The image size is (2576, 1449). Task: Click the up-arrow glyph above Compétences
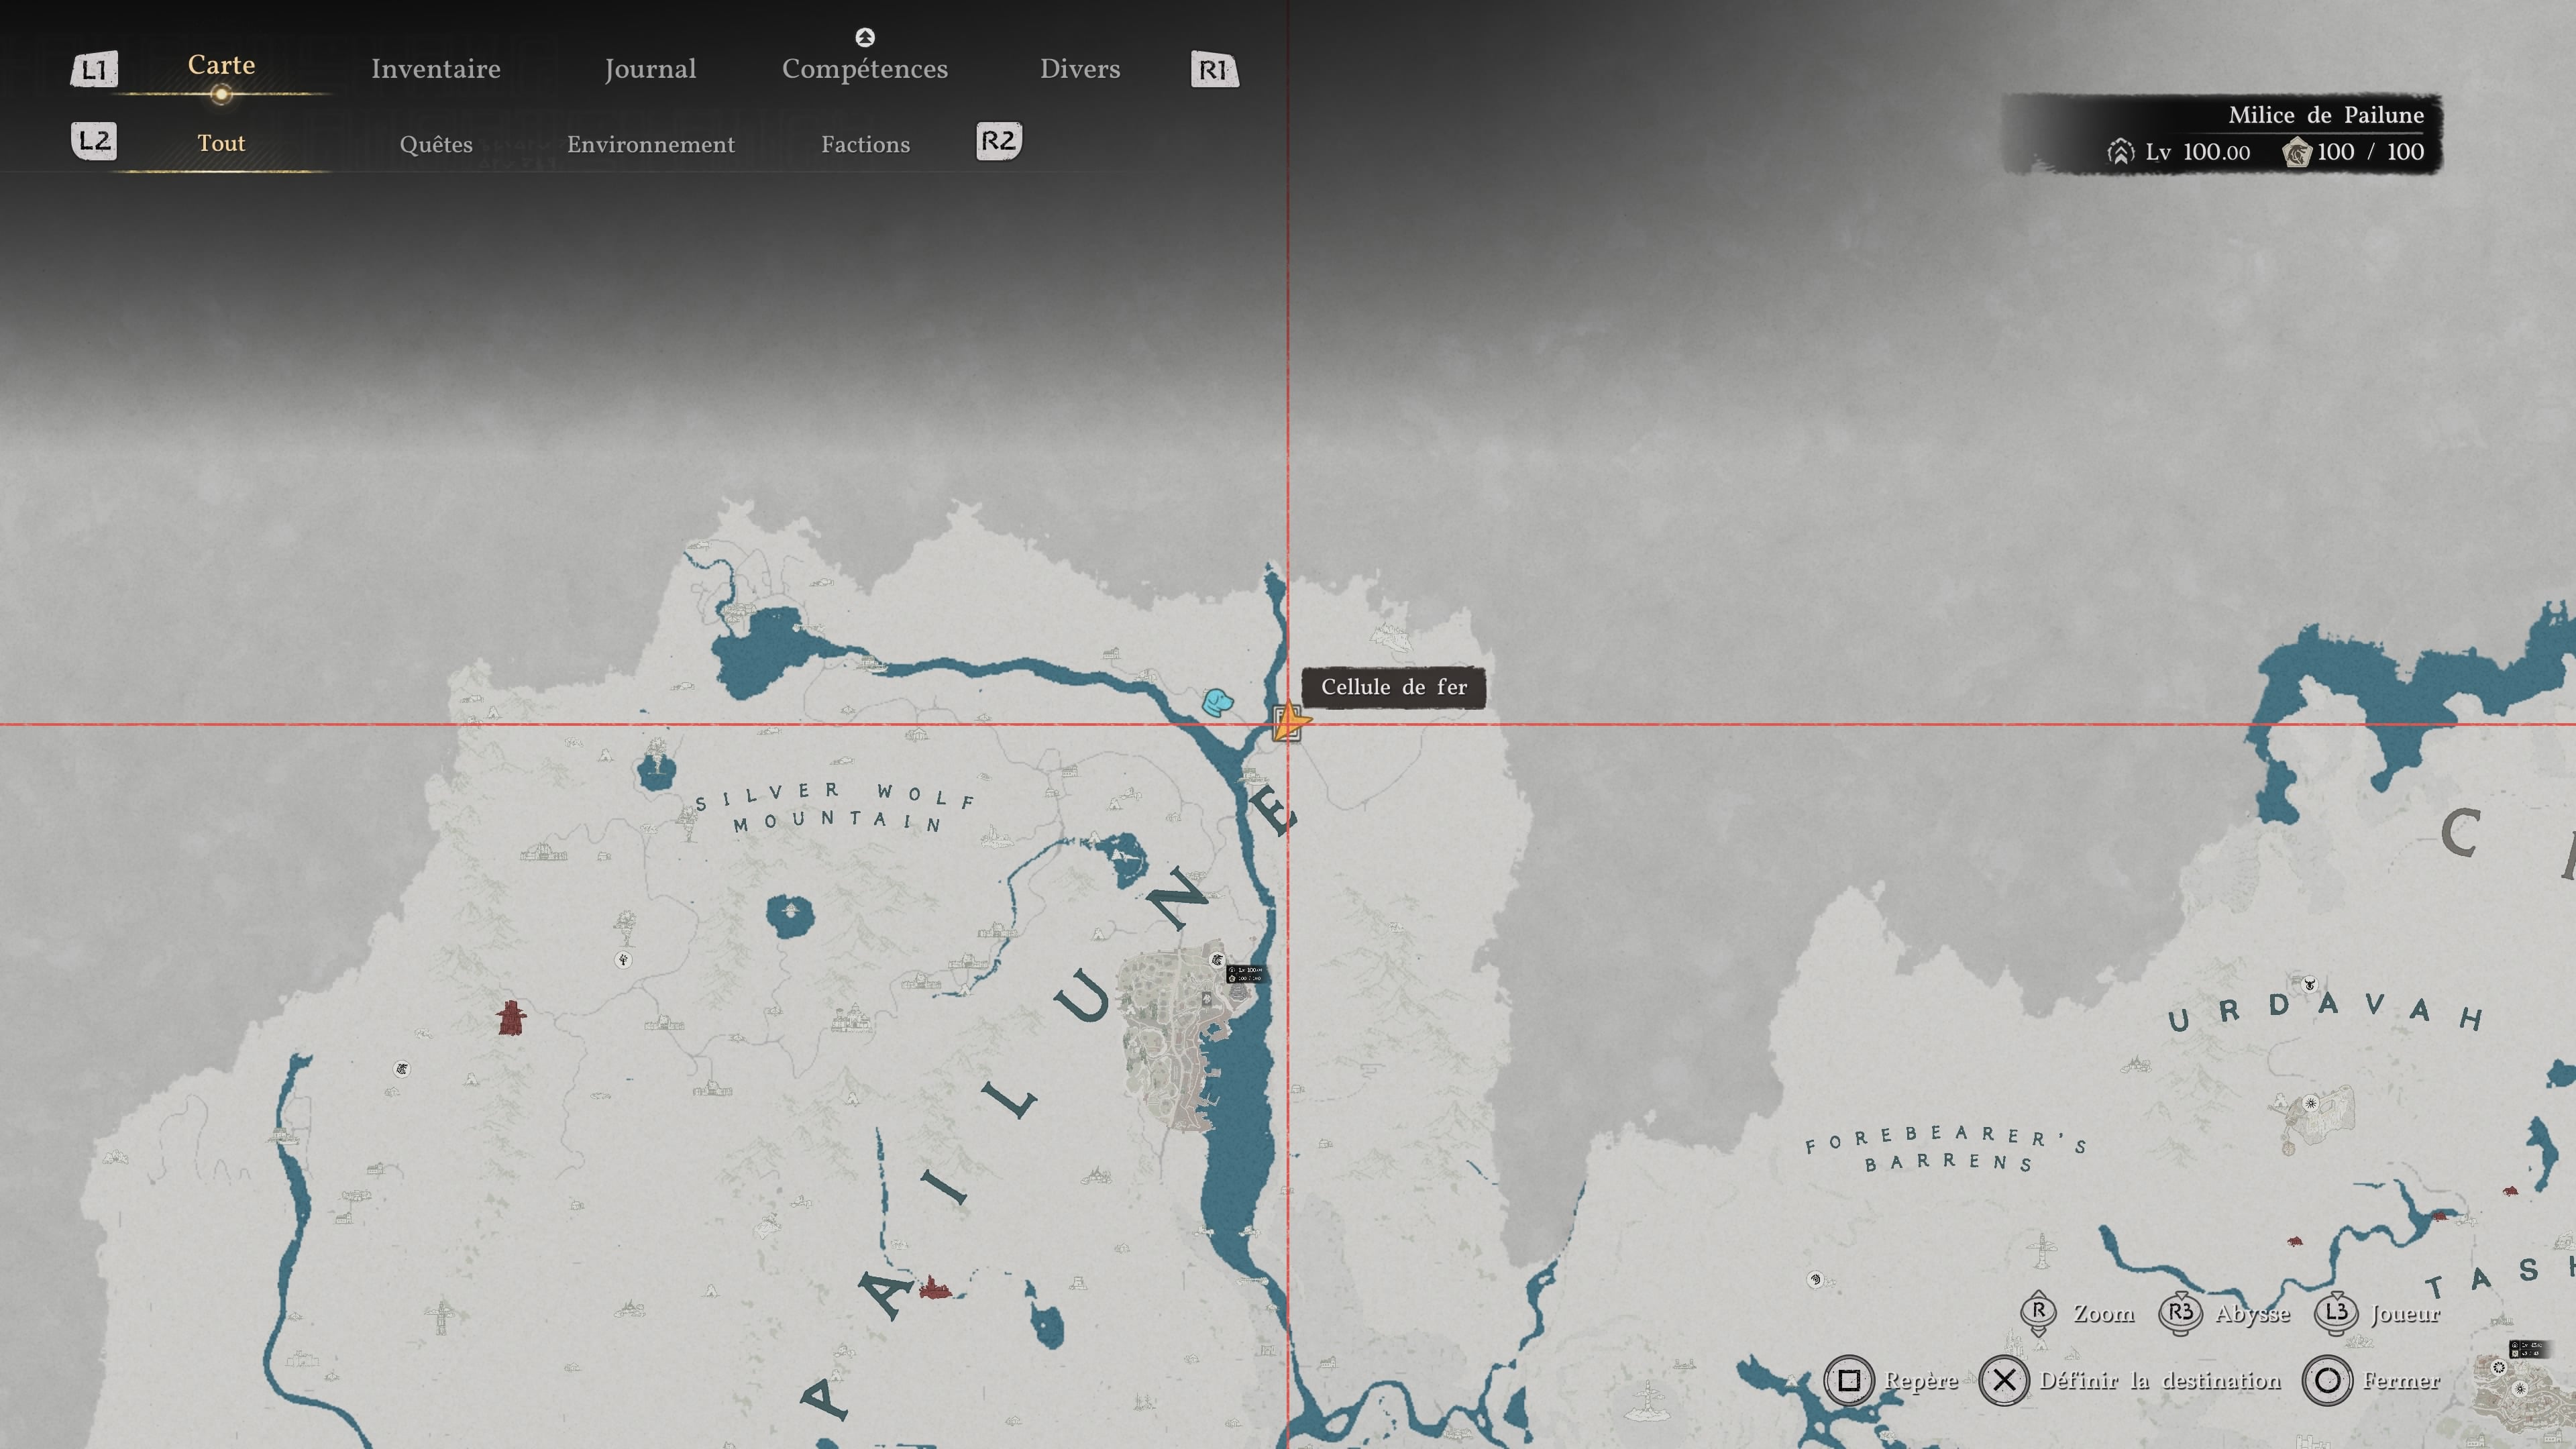865,37
